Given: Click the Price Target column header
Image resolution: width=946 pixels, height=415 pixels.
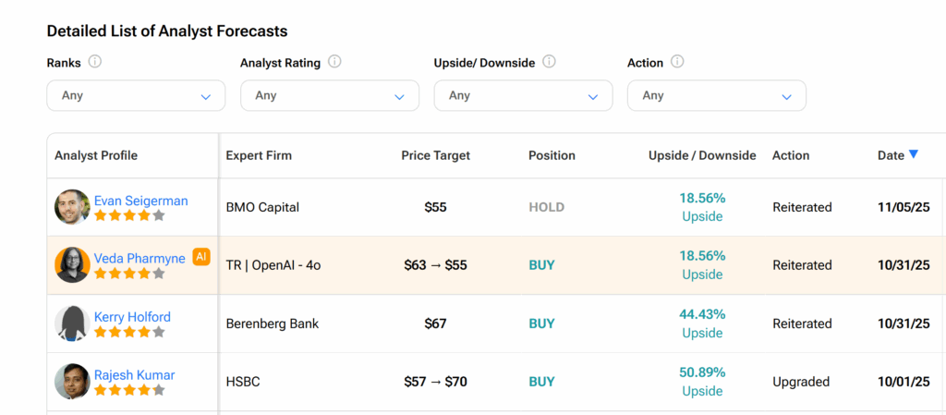Looking at the screenshot, I should click(x=435, y=155).
